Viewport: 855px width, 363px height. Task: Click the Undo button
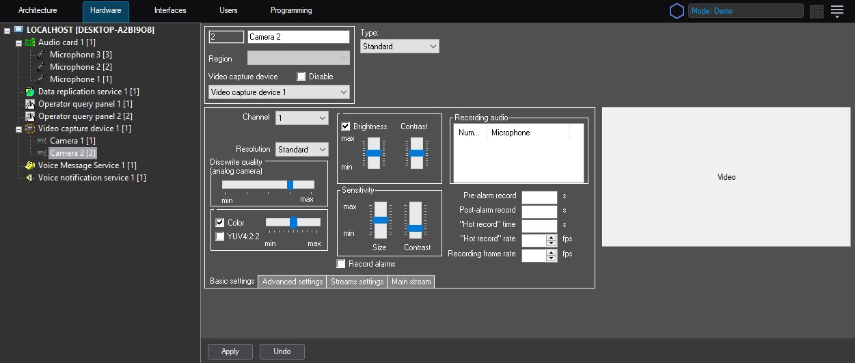[x=282, y=351]
